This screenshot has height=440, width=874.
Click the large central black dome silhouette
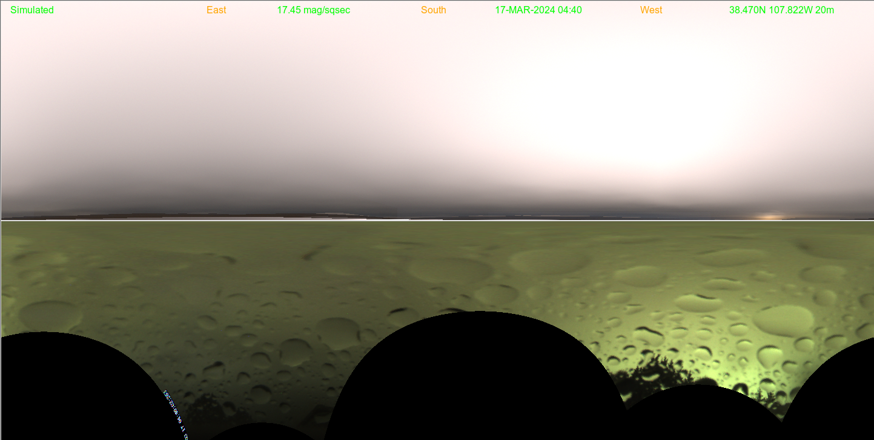point(475,376)
